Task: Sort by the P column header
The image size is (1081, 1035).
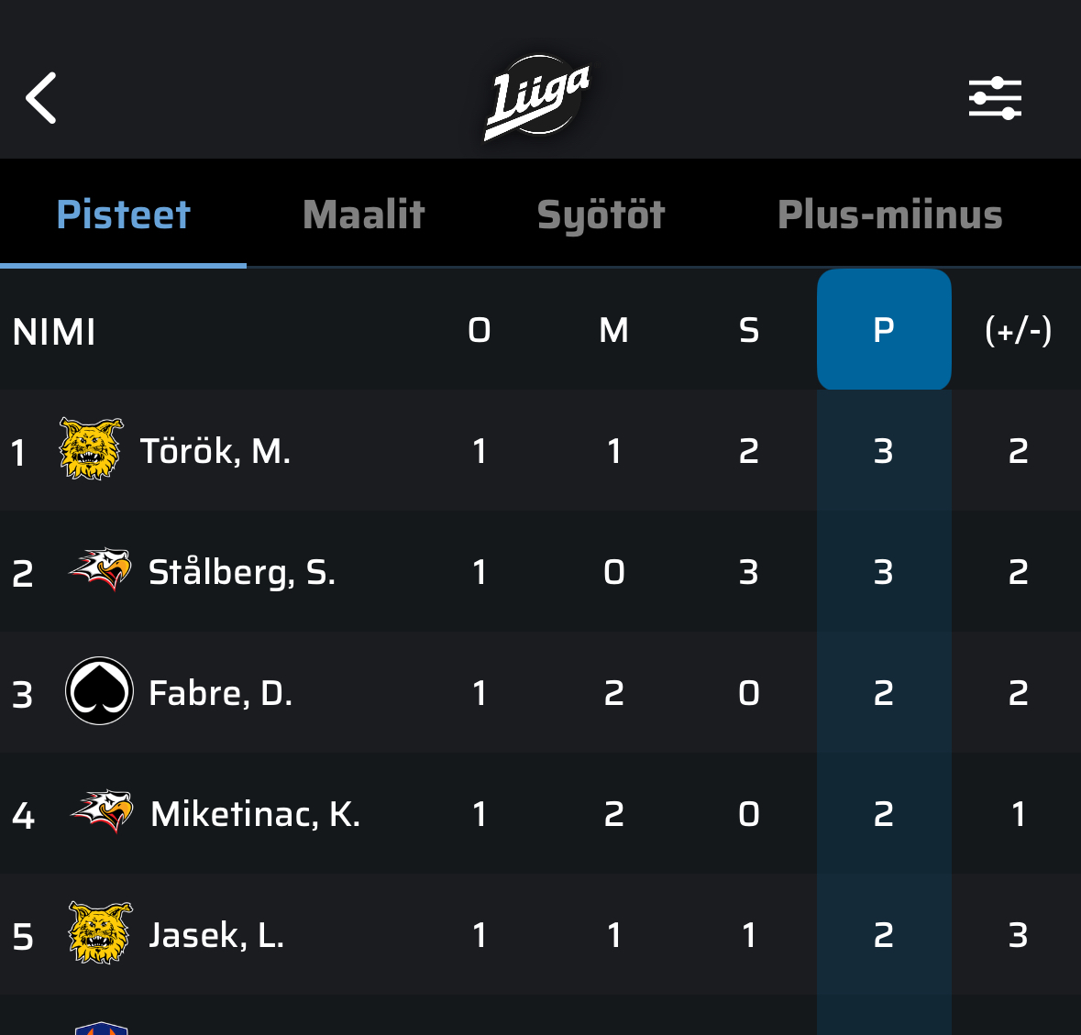Action: pos(884,329)
